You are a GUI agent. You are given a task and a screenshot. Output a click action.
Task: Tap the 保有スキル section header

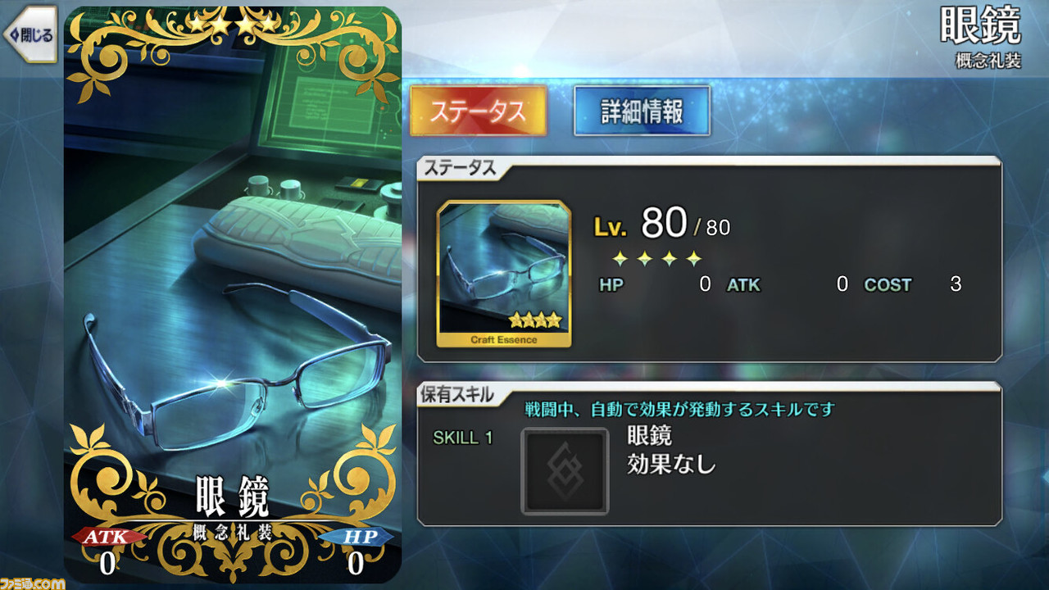tap(457, 394)
